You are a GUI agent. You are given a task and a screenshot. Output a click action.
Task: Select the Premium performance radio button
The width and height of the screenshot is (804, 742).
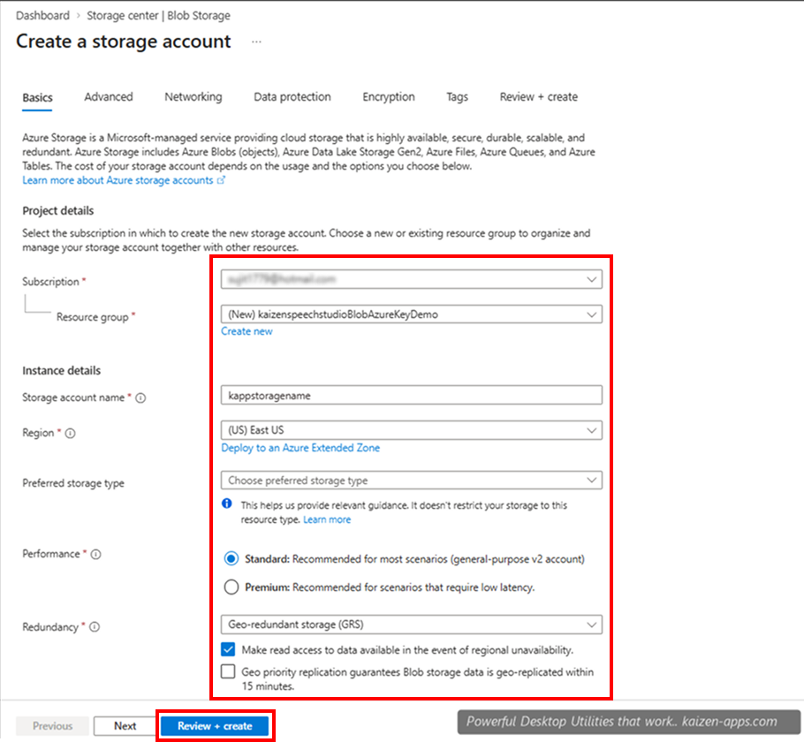click(x=231, y=587)
